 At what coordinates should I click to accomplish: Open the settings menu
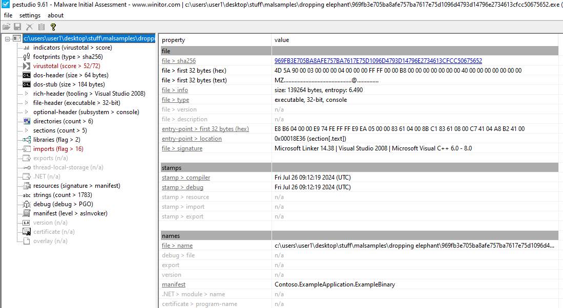[30, 15]
